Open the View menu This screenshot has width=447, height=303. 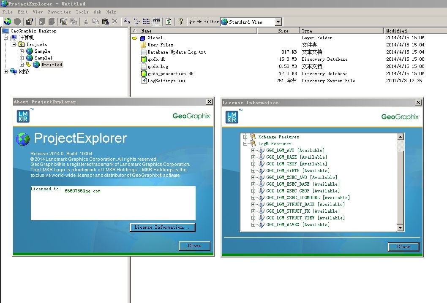(x=38, y=12)
